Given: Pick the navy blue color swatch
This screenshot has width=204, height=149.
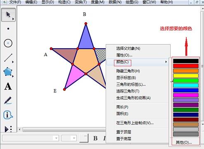Looking at the screenshot, I should 186,115.
